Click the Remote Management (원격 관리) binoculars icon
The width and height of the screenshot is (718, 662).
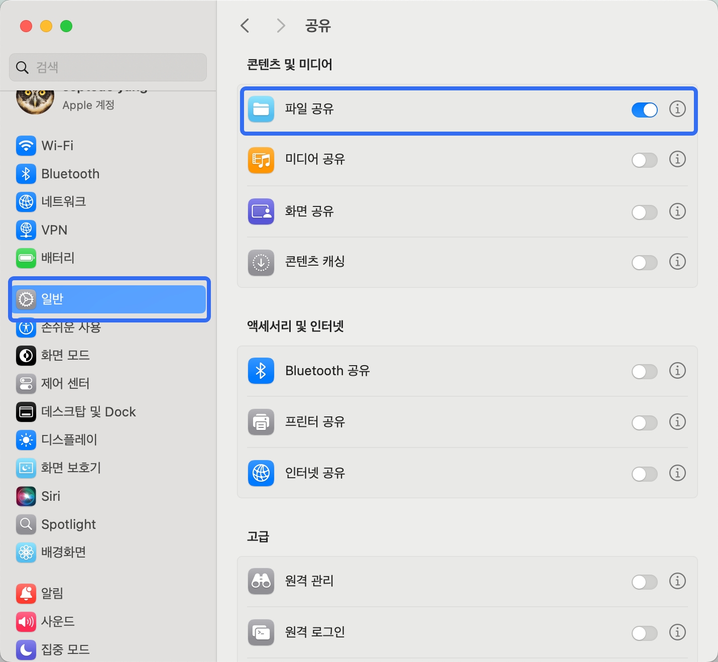coord(261,581)
